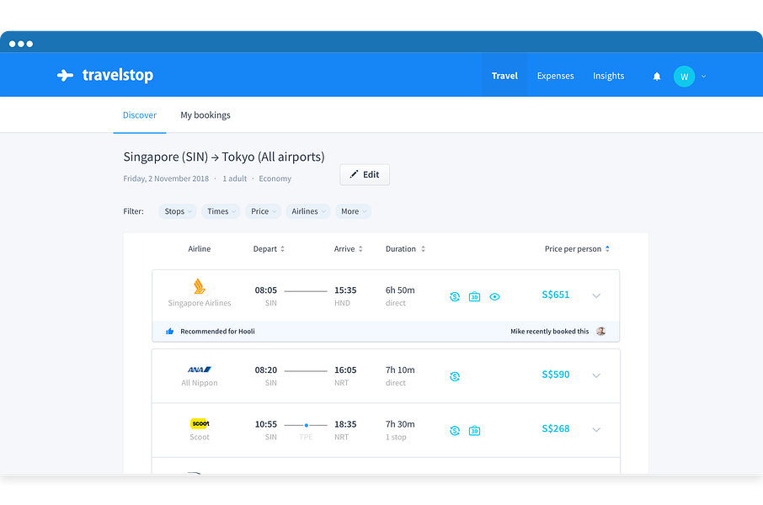Switch to the Discover tab
The image size is (763, 505).
(140, 115)
